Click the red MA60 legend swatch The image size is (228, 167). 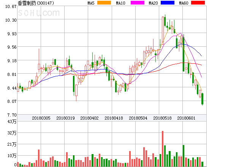(198, 3)
